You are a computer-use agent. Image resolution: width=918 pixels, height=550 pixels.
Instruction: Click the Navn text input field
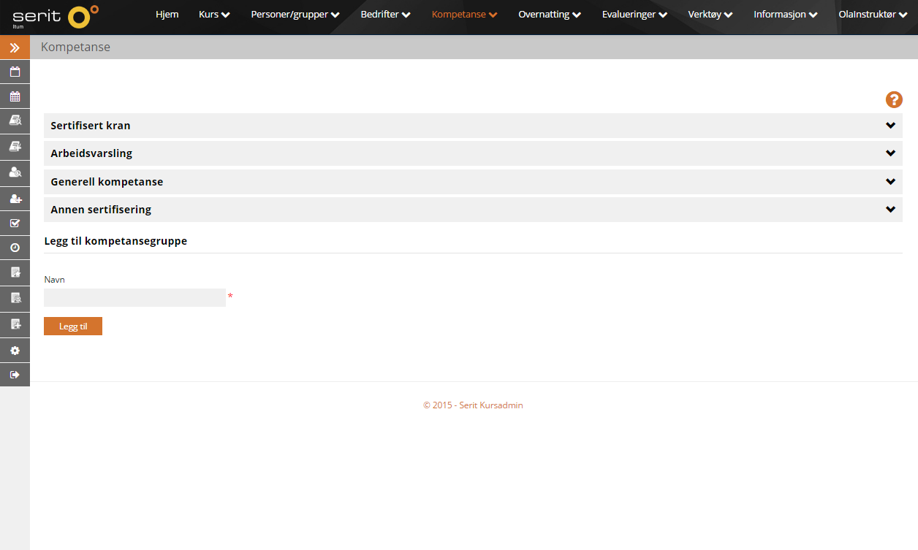click(x=134, y=297)
